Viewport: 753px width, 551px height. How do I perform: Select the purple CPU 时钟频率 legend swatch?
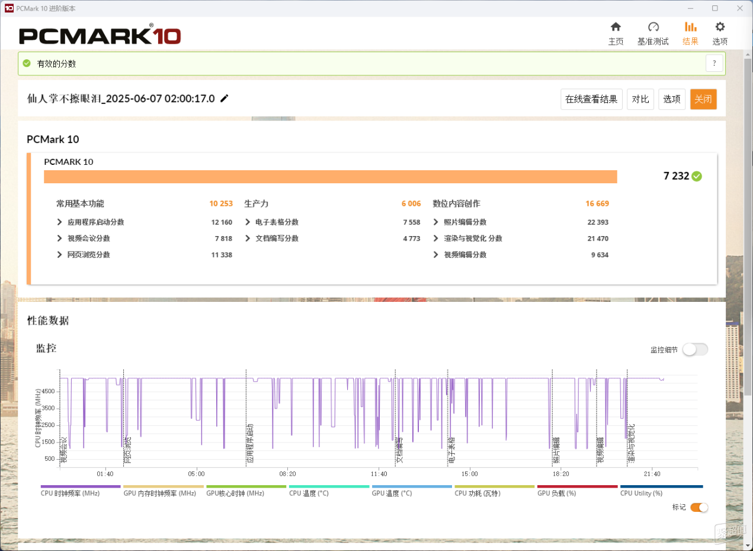coord(81,486)
